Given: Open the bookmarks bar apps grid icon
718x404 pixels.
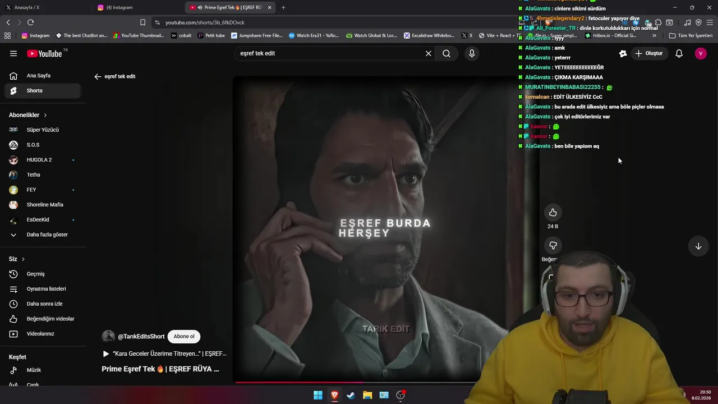Looking at the screenshot, I should (x=7, y=35).
